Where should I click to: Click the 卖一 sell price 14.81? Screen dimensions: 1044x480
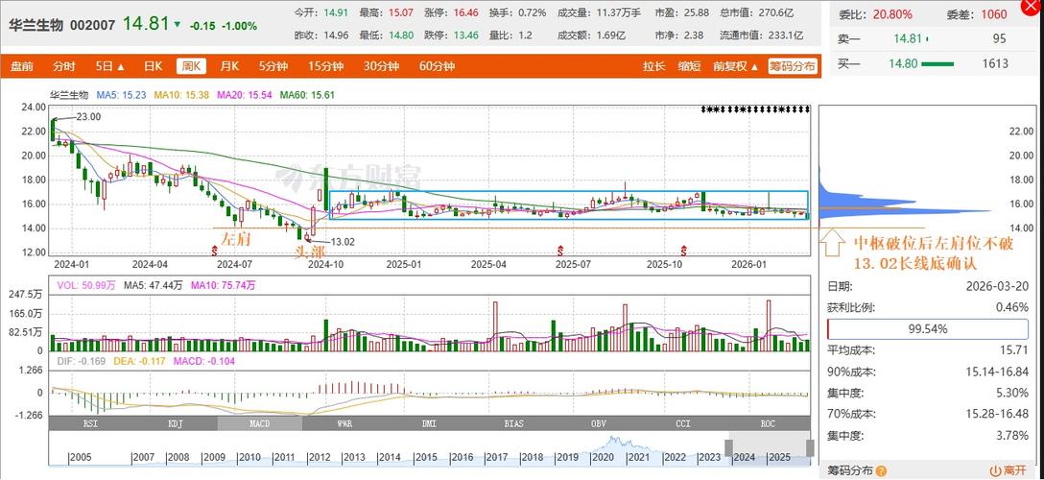(907, 39)
